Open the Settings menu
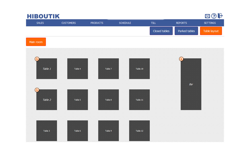The image size is (250, 155). click(210, 23)
